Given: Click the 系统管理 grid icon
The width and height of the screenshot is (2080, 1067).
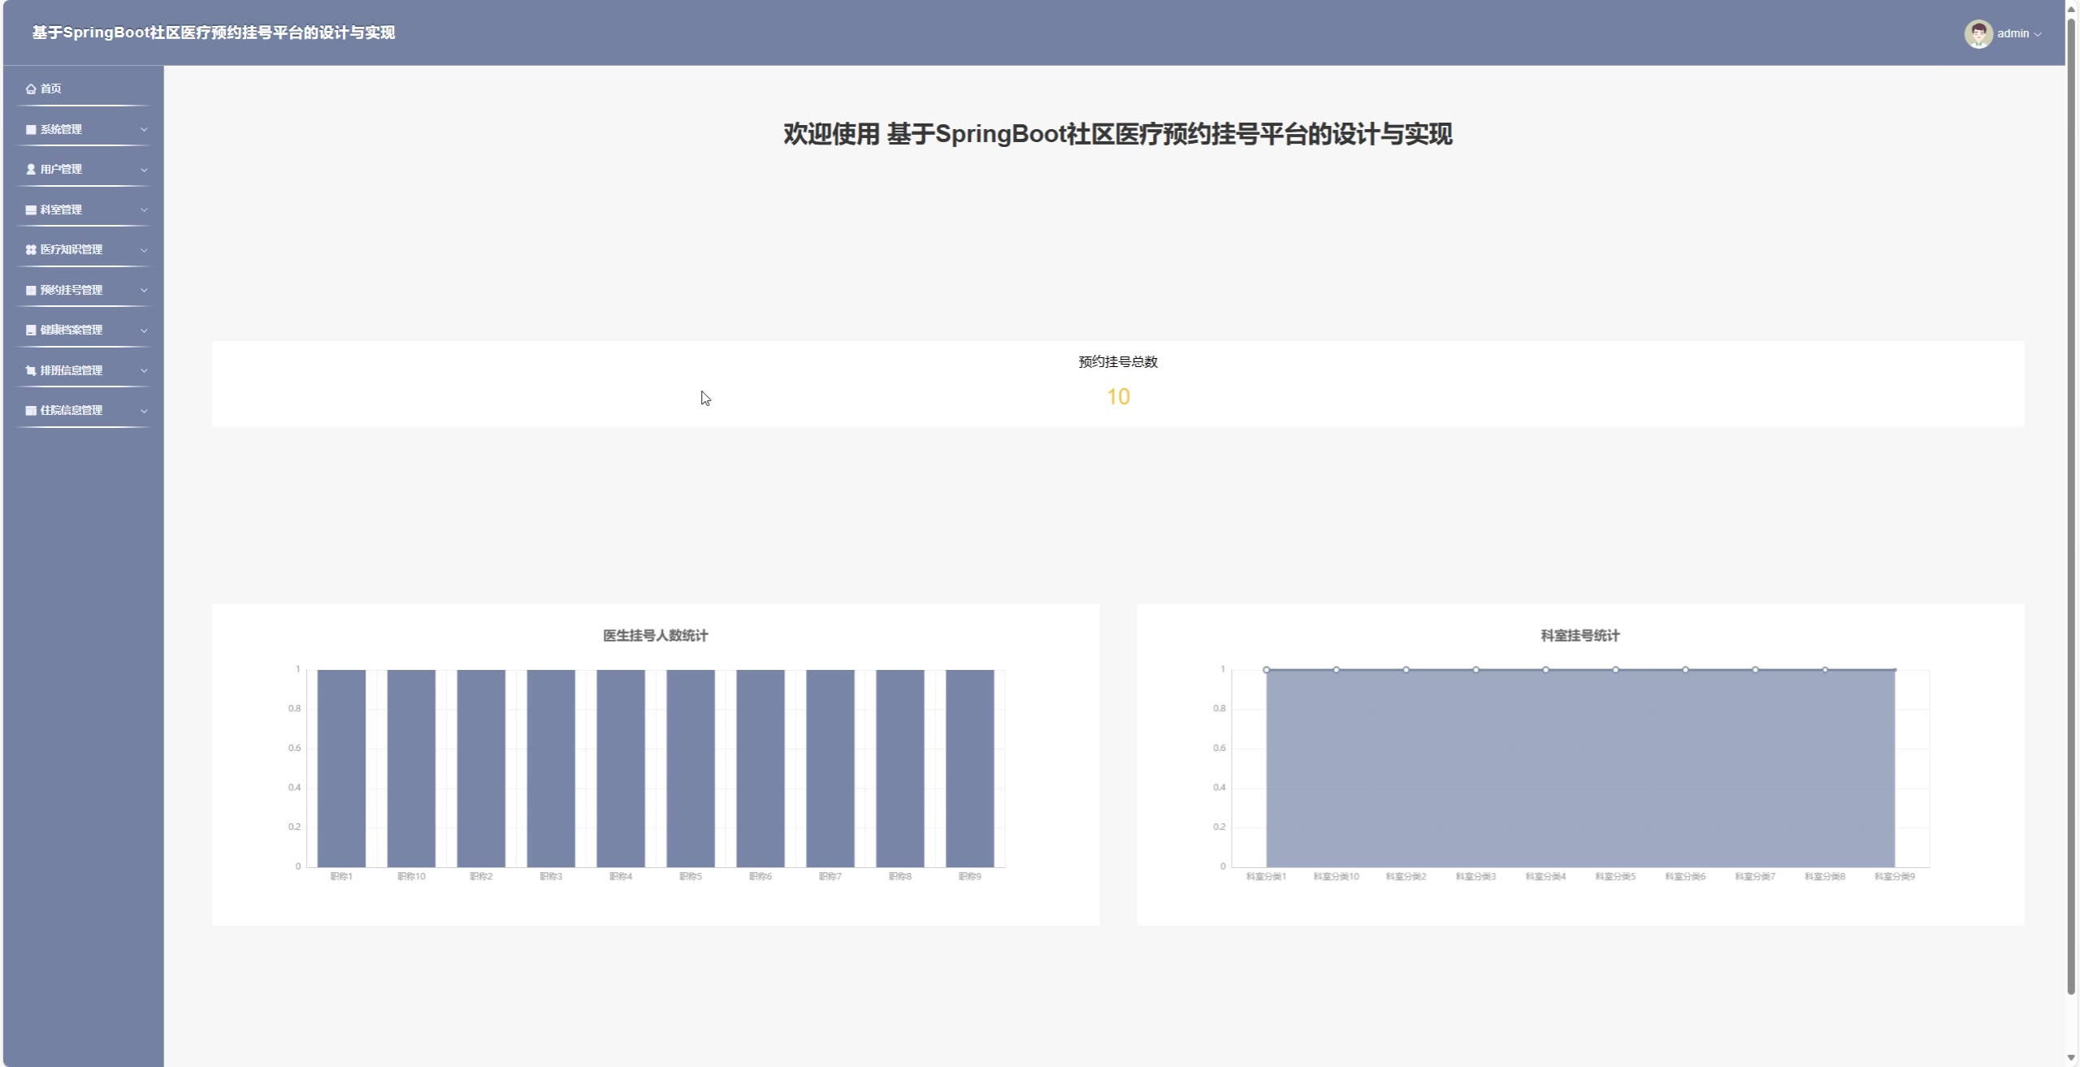Looking at the screenshot, I should [x=31, y=129].
